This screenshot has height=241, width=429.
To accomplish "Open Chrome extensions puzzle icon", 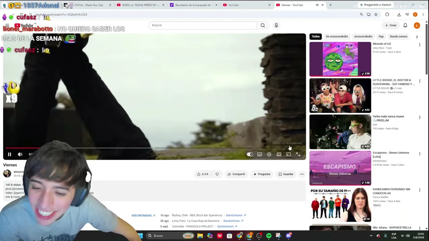I will click(387, 14).
